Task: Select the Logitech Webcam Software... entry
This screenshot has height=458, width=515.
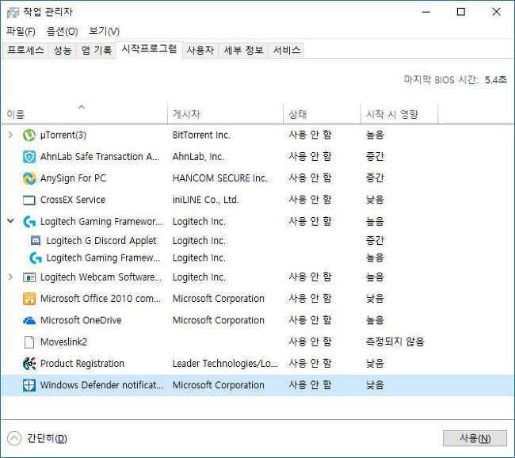Action: 101,277
